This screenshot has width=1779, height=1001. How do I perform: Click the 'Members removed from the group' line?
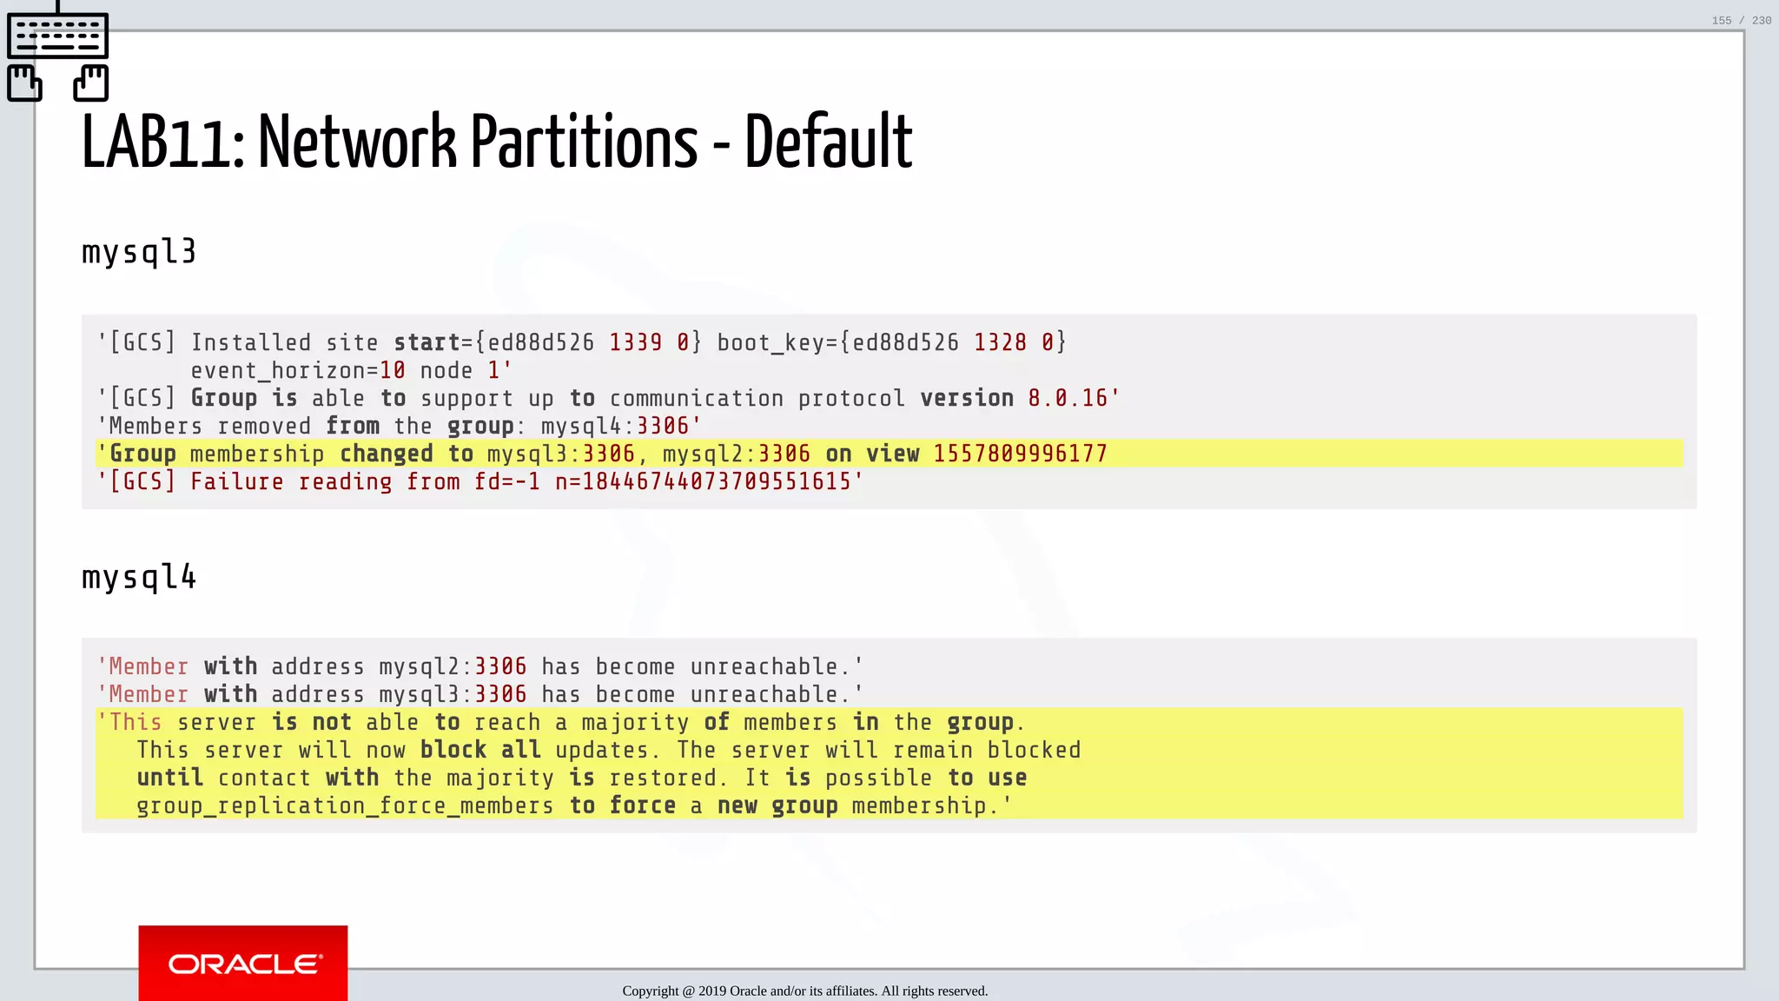399,426
